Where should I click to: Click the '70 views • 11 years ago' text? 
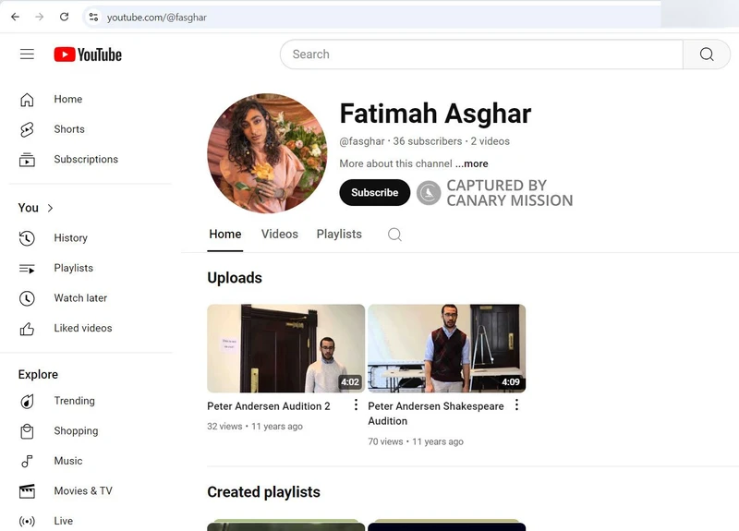pos(416,441)
